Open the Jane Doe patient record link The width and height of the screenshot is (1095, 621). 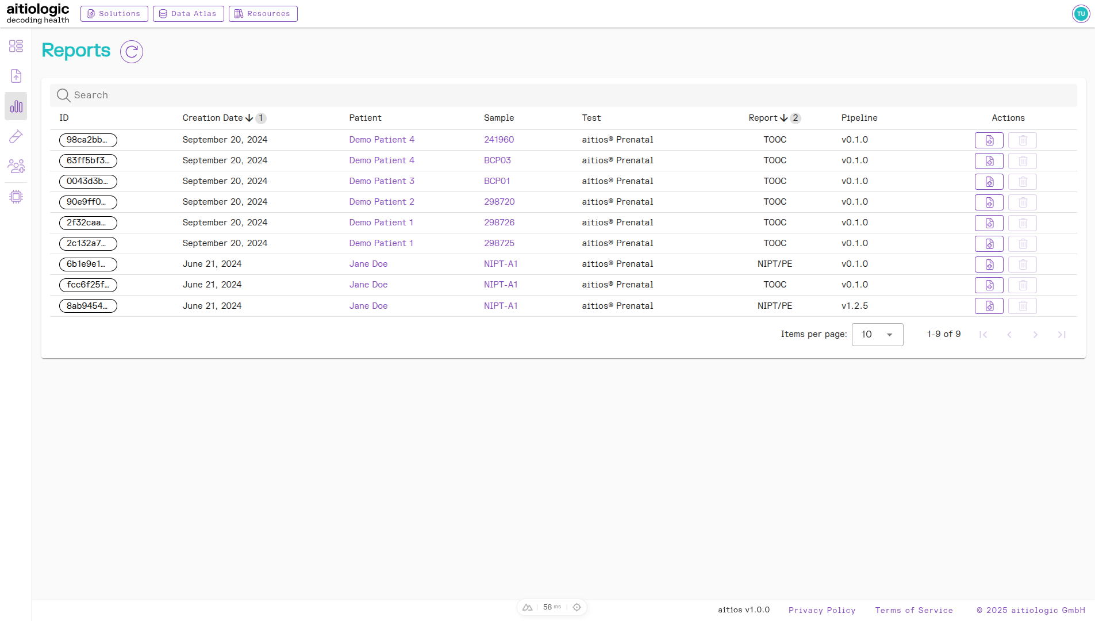368,264
